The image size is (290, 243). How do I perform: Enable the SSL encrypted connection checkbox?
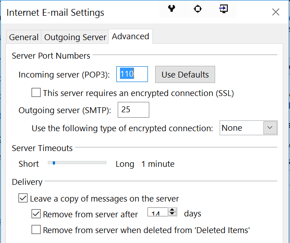[36, 92]
